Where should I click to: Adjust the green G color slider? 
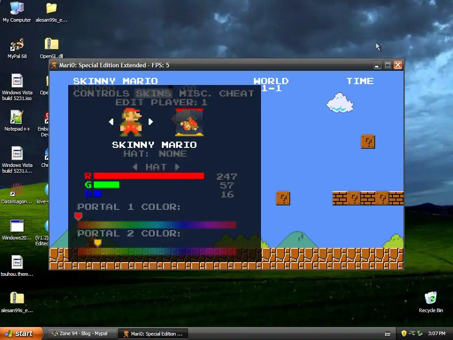pyautogui.click(x=106, y=185)
